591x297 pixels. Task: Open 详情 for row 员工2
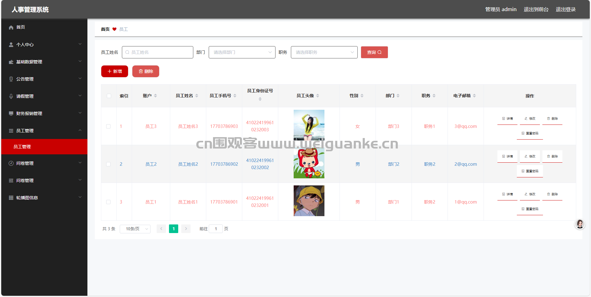(507, 156)
